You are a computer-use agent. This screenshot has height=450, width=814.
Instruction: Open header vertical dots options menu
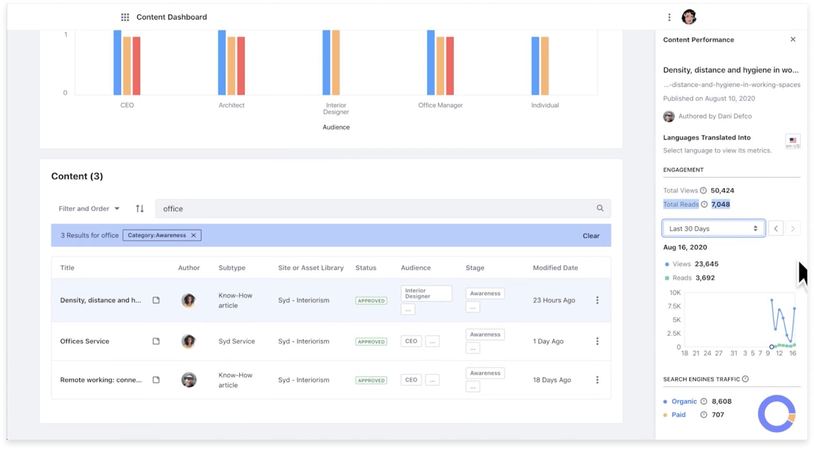[669, 17]
